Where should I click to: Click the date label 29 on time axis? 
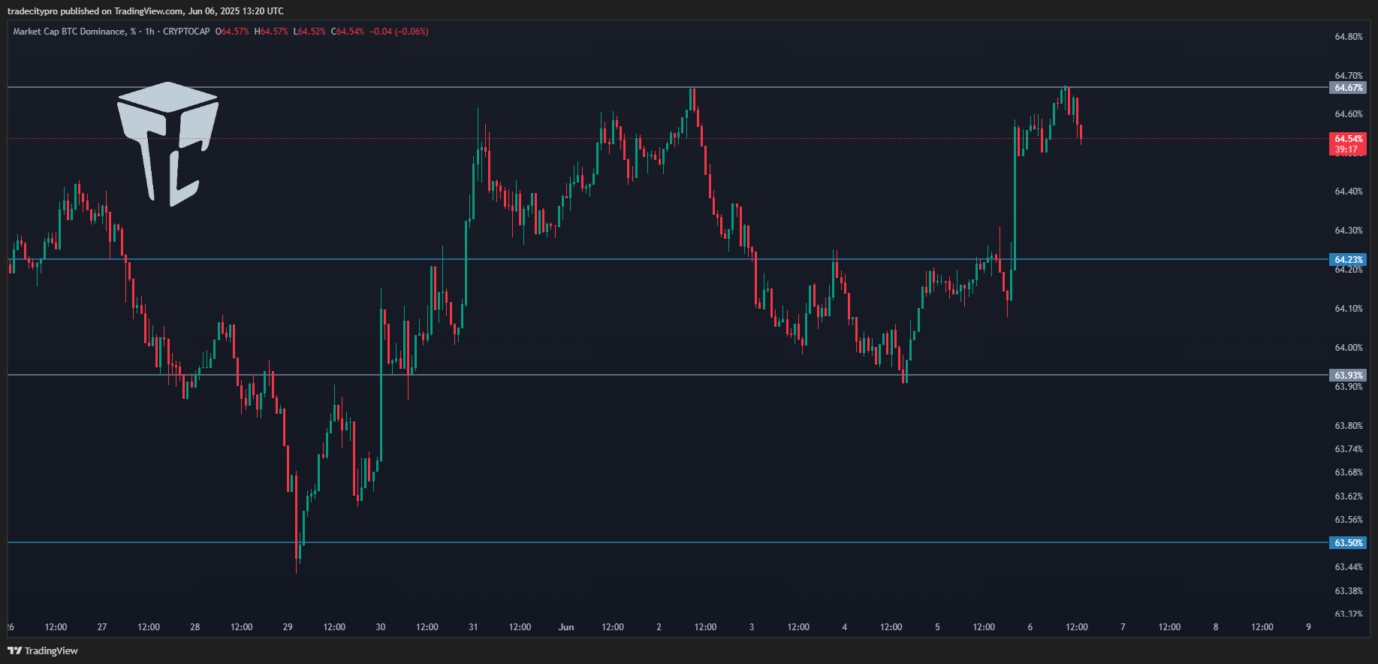[288, 627]
